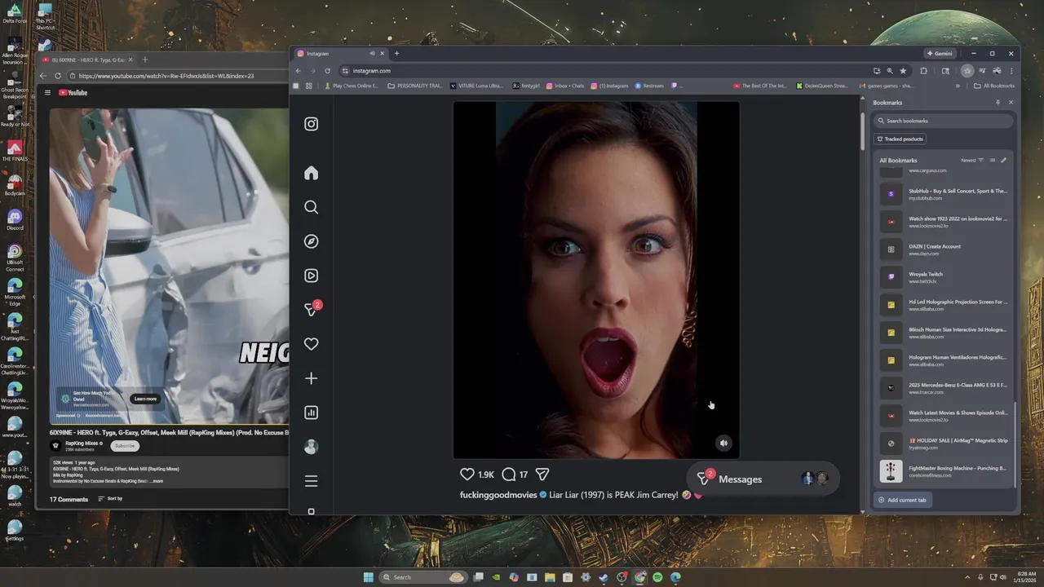Click the Instagram logo at sidebar top
This screenshot has width=1044, height=587.
pos(311,124)
